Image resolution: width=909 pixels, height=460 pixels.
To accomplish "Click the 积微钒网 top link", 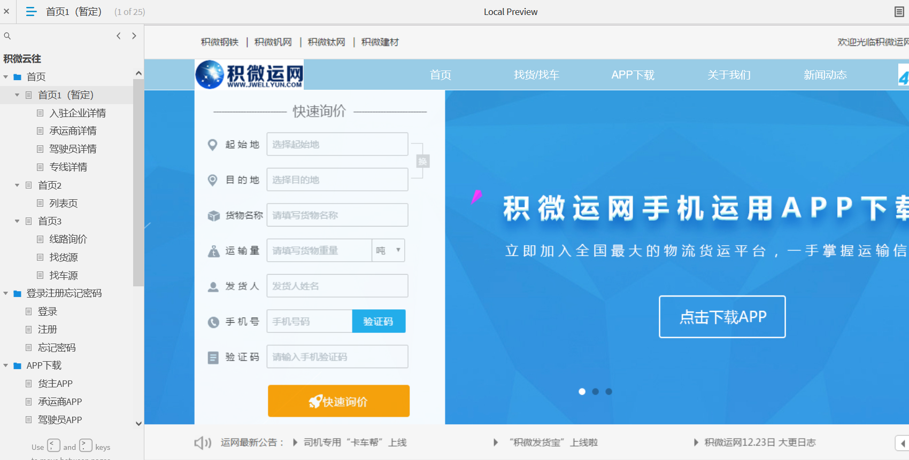I will 273,42.
